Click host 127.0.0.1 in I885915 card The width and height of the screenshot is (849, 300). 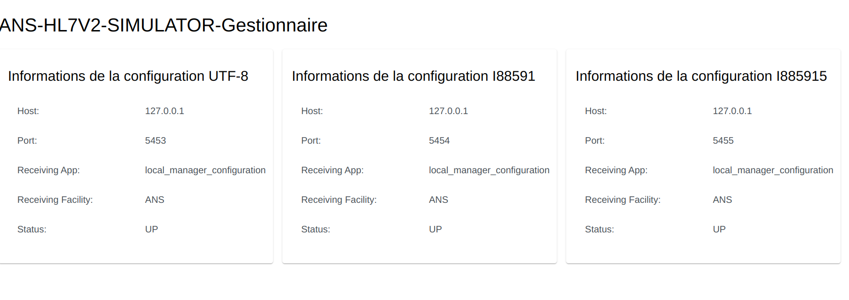pos(732,111)
